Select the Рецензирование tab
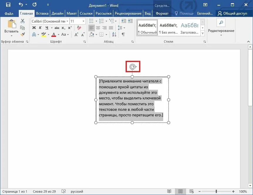 [x=128, y=13]
